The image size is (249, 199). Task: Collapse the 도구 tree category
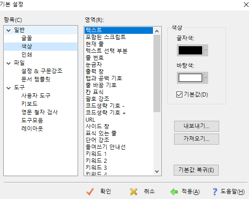pyautogui.click(x=8, y=88)
